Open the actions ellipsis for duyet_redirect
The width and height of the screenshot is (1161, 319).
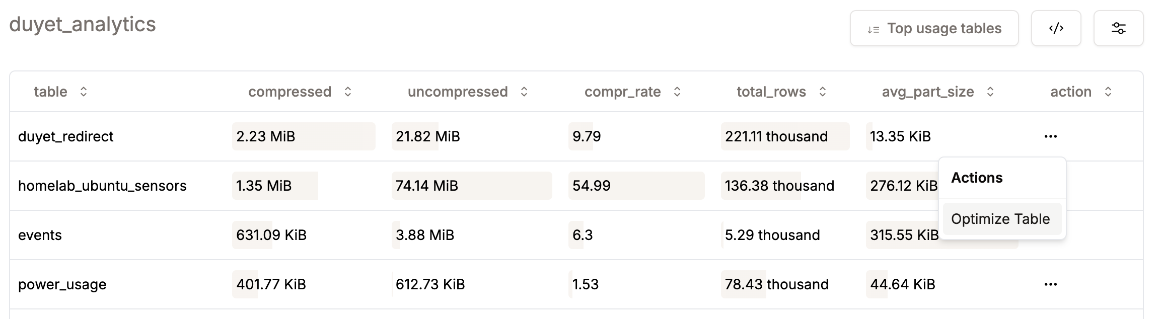click(x=1051, y=136)
